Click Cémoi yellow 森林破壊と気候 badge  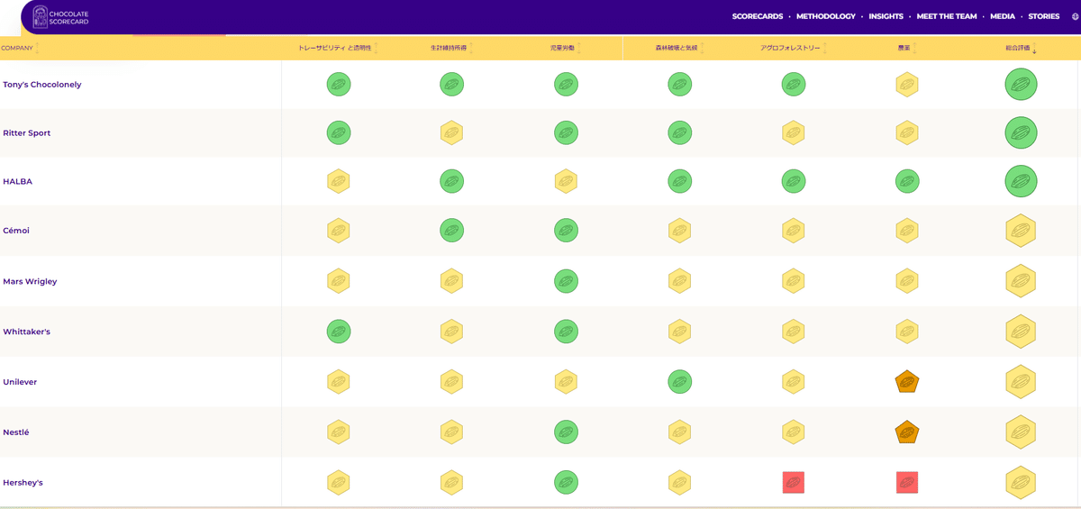coord(680,231)
